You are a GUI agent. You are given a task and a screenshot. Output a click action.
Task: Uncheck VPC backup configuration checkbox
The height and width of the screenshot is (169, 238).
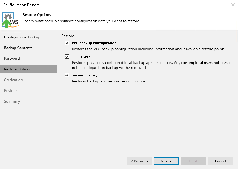(67, 43)
